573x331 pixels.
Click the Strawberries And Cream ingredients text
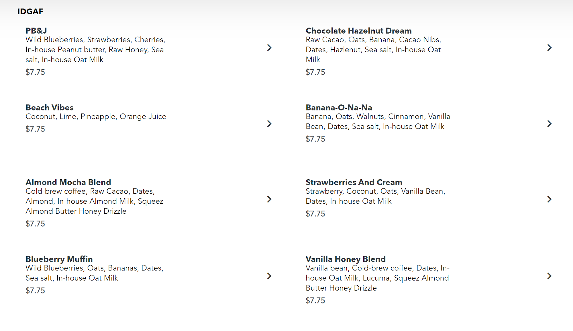point(375,196)
